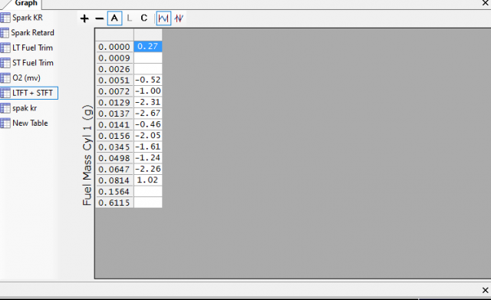Screen dimensions: 491x300
Task: Click row header 0.1564
Action: click(x=114, y=191)
